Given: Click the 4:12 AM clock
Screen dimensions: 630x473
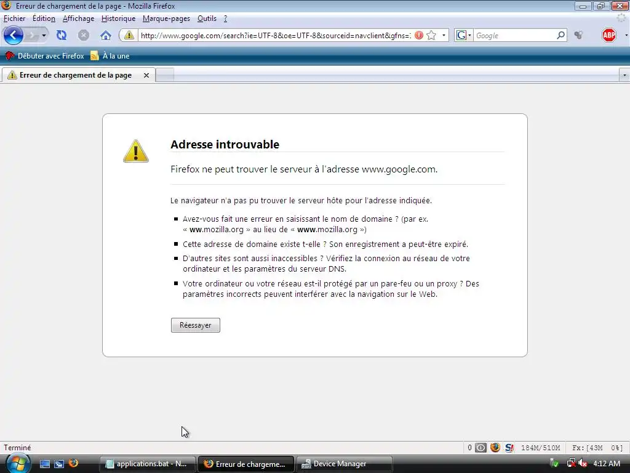Looking at the screenshot, I should point(607,464).
